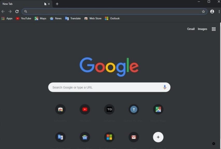Go back to the previous page
This screenshot has width=221, height=149.
tap(3, 12)
